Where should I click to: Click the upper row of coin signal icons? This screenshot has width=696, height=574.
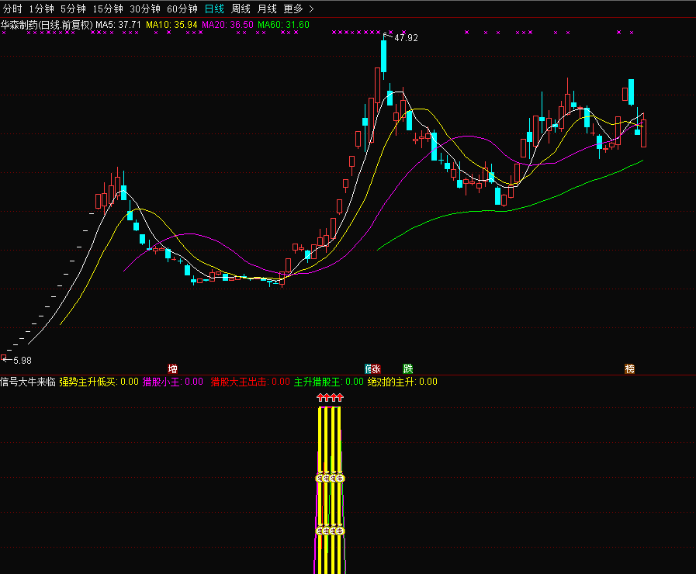[x=330, y=478]
